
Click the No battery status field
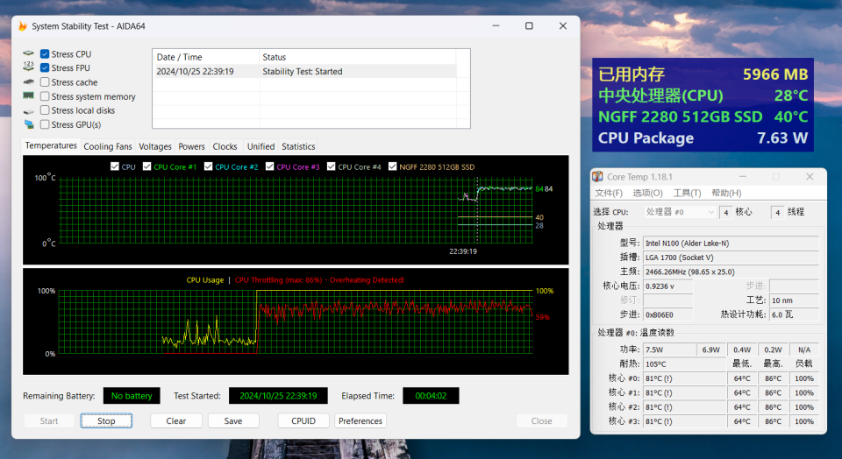132,396
